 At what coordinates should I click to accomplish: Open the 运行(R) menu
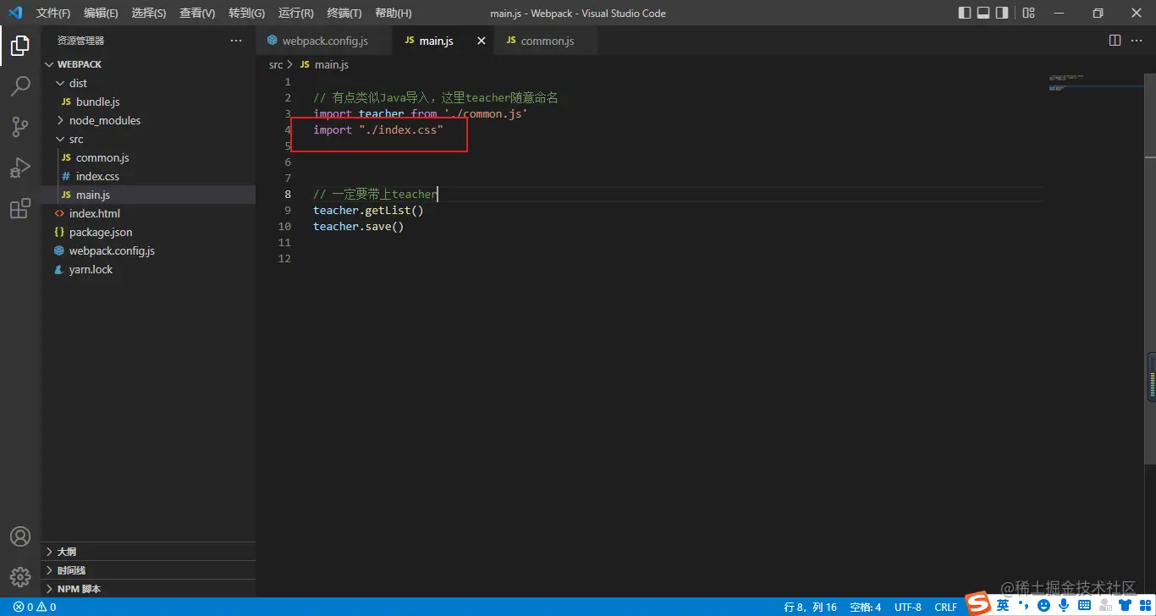pos(295,13)
